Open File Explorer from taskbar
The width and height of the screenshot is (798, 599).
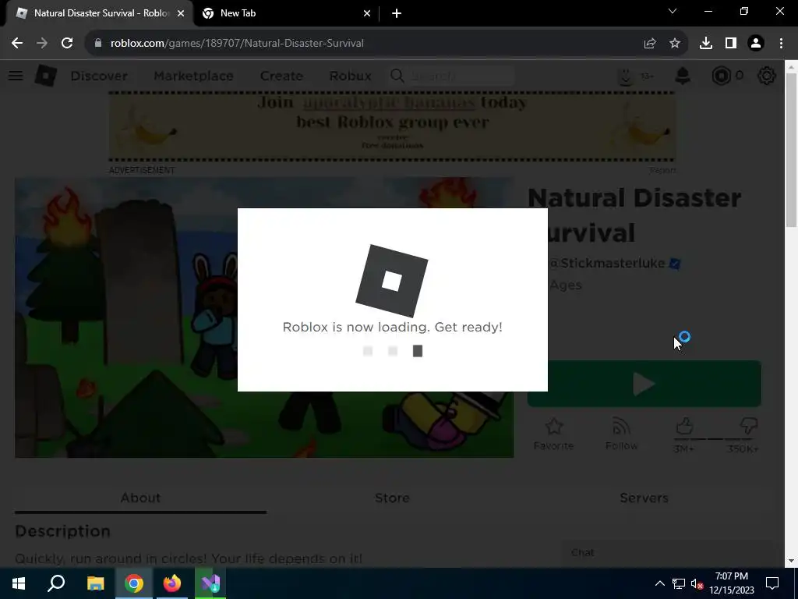click(95, 583)
